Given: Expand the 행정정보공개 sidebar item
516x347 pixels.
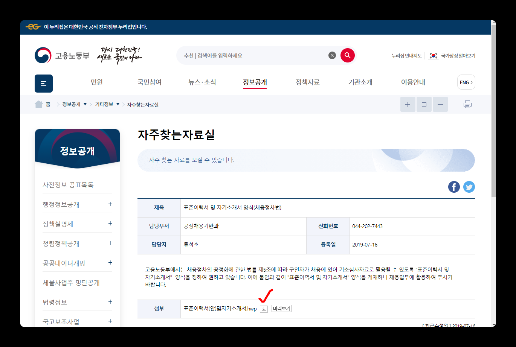Looking at the screenshot, I should pyautogui.click(x=110, y=204).
